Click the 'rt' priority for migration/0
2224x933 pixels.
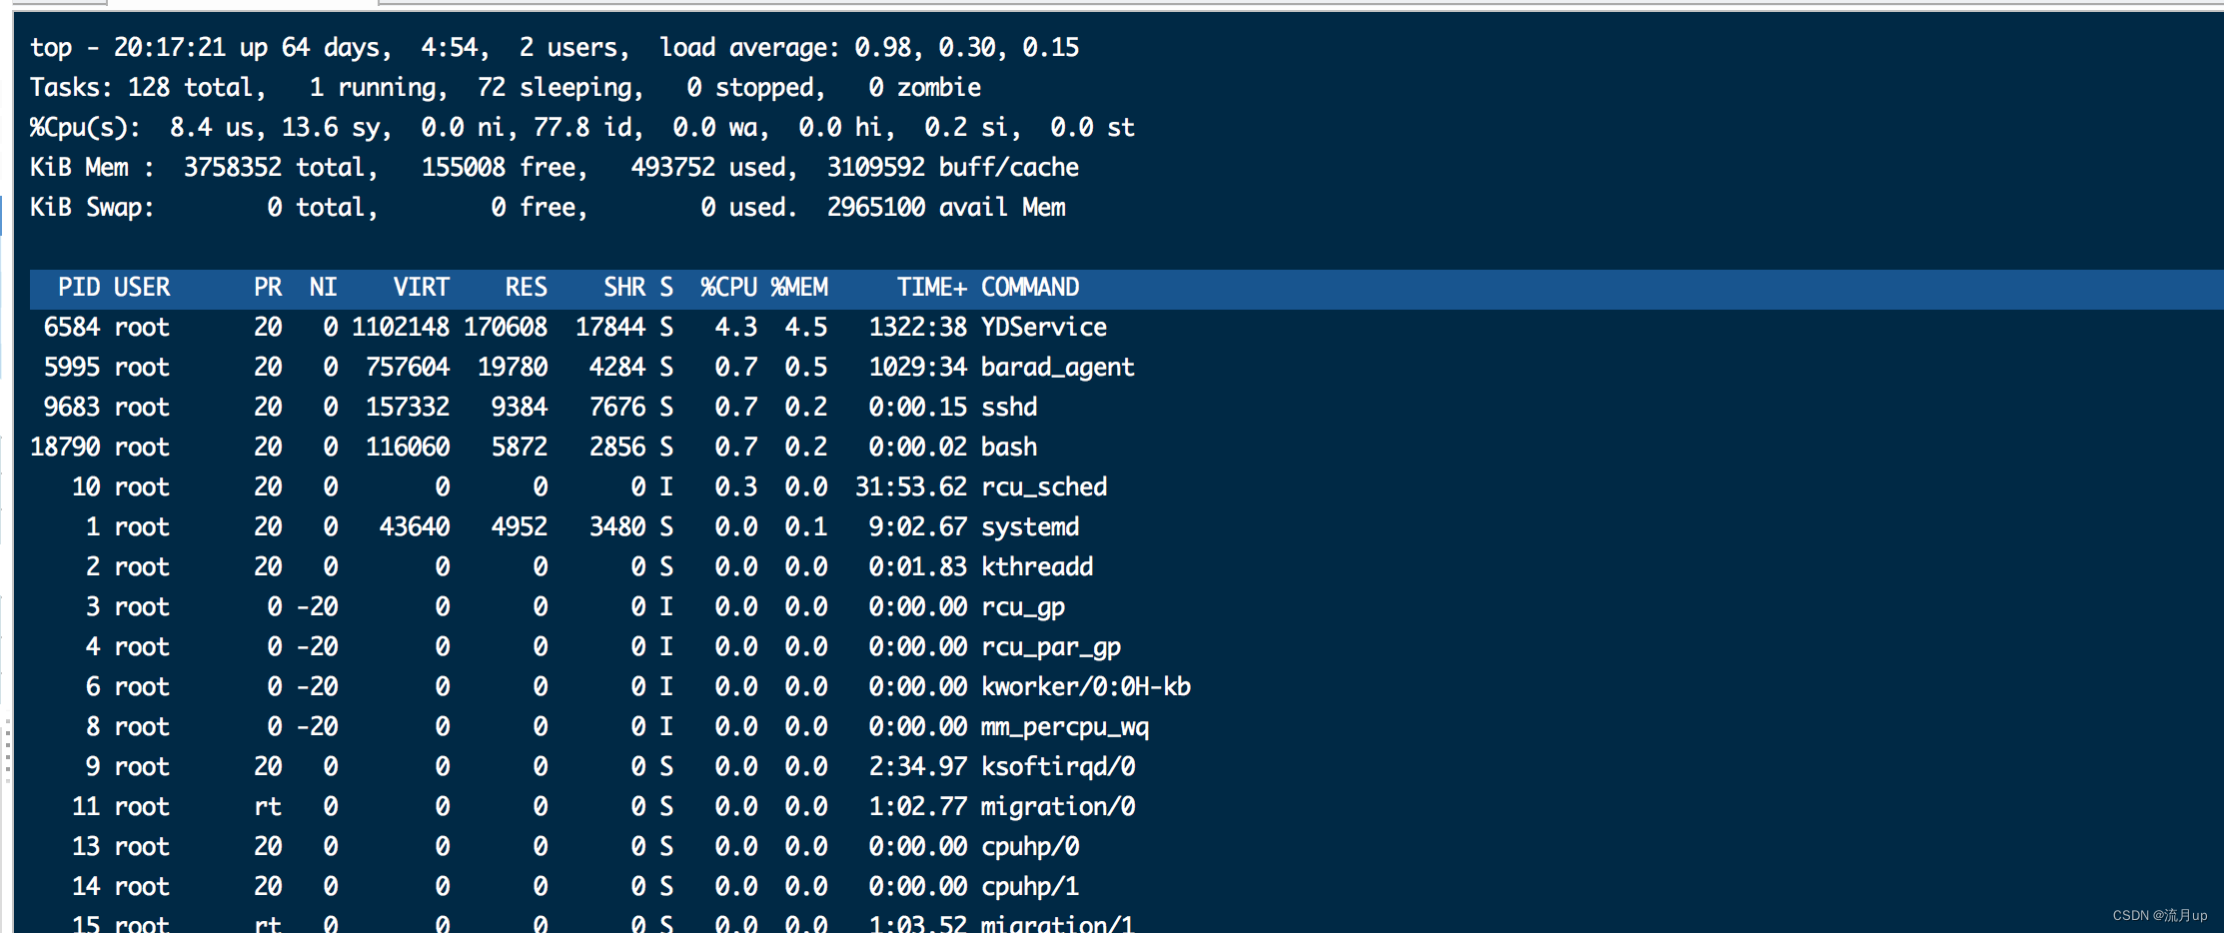click(x=268, y=807)
